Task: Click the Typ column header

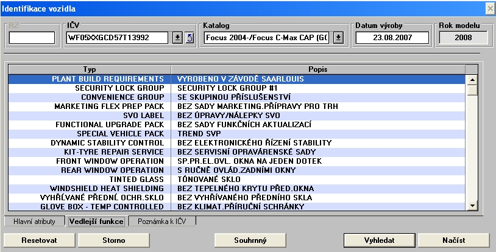Action: coord(90,69)
